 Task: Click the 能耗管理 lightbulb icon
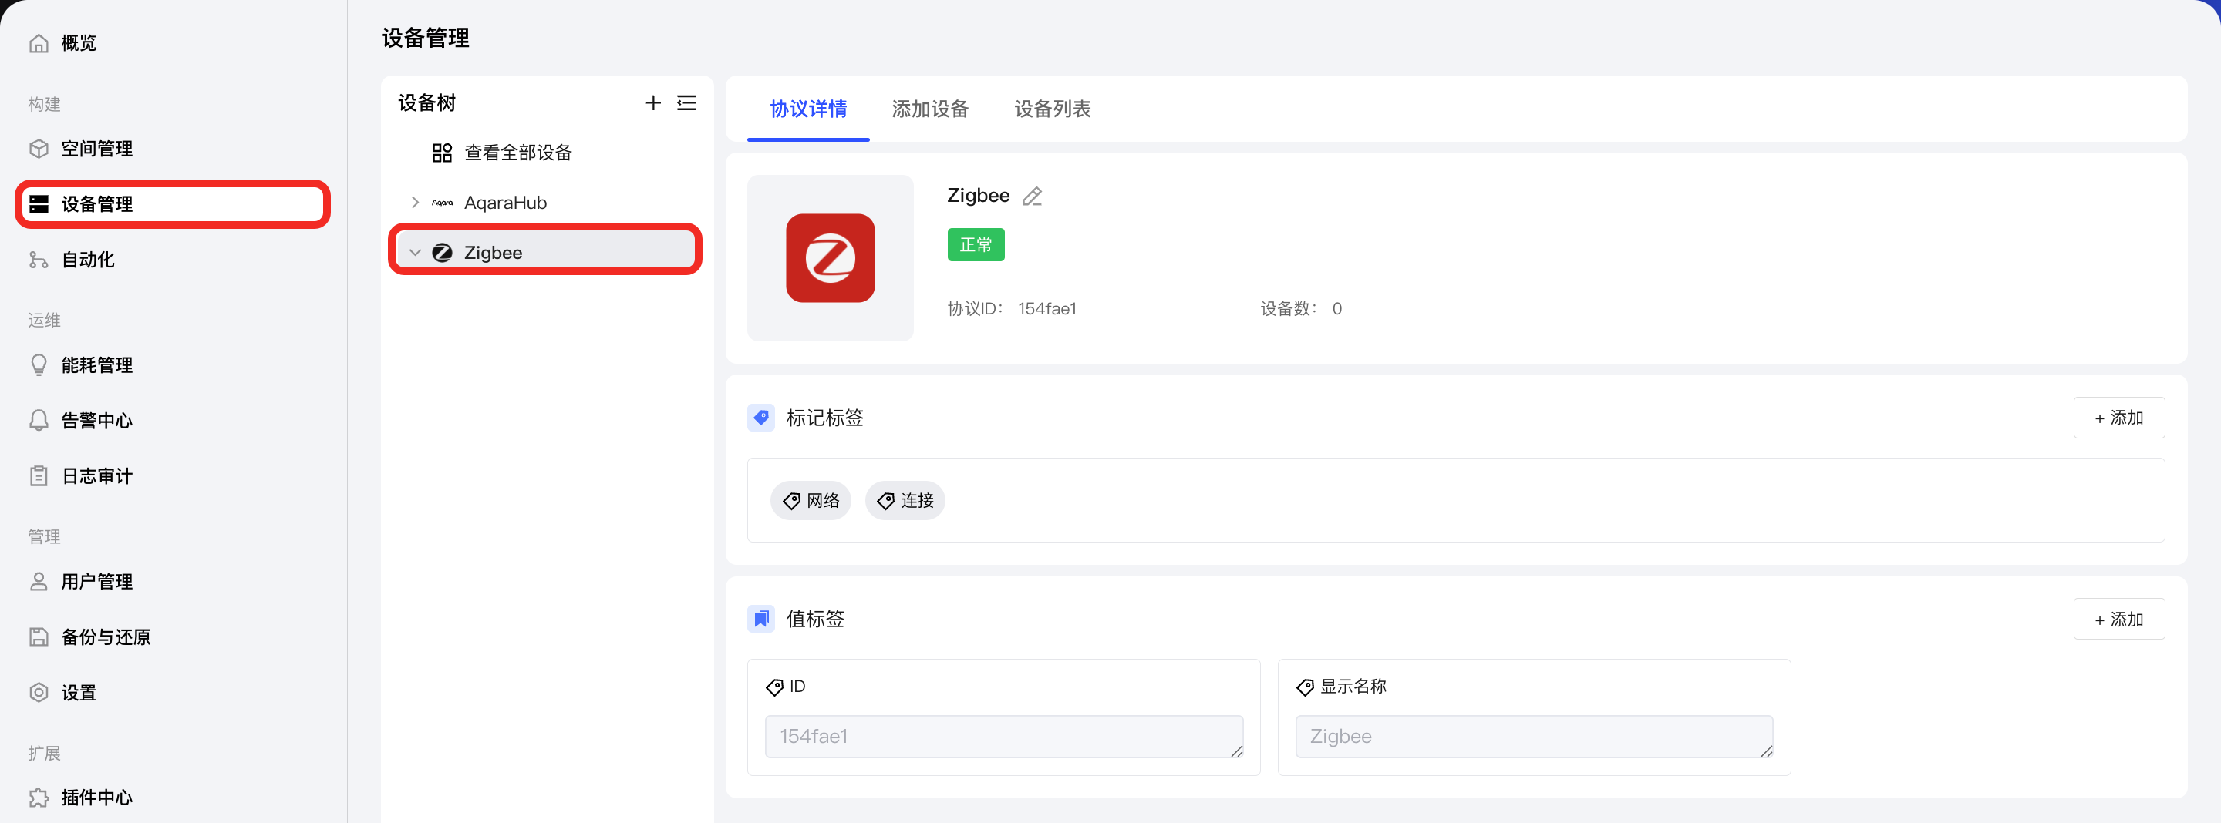click(39, 365)
